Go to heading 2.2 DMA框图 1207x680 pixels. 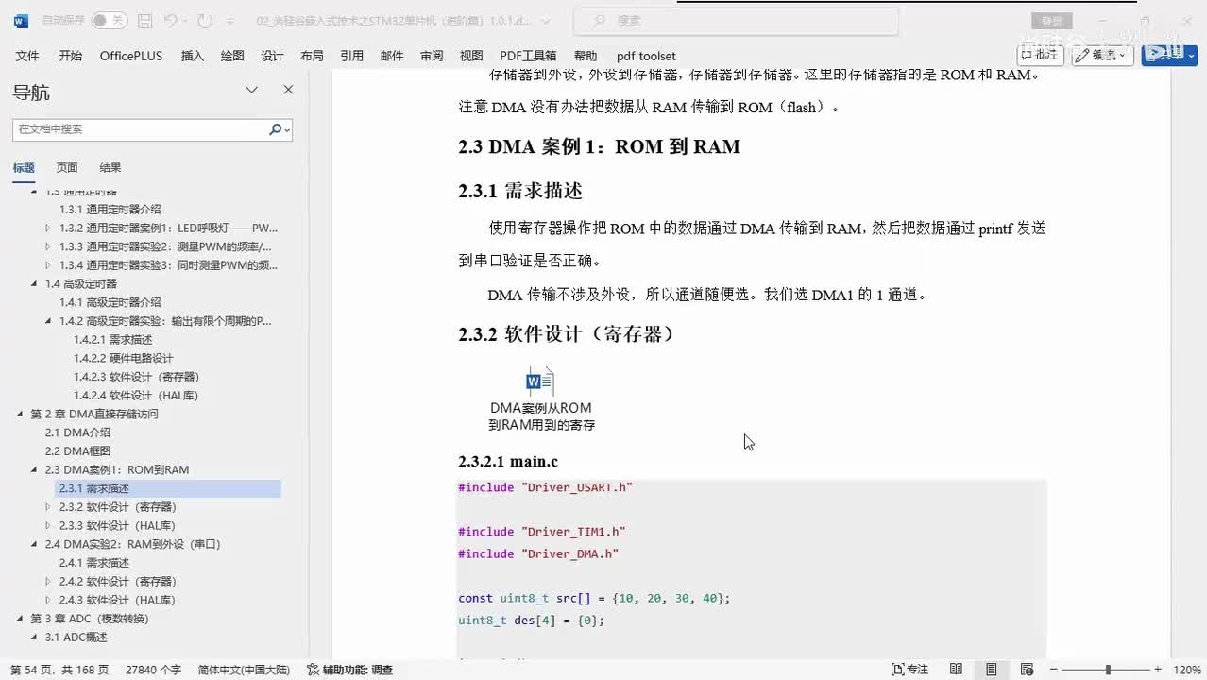[x=77, y=451]
